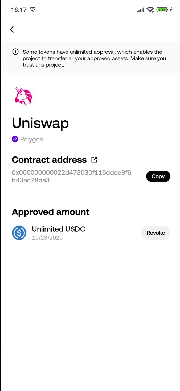The image size is (180, 391).
Task: Revoke the unlimited USDC approval
Action: pos(156,233)
